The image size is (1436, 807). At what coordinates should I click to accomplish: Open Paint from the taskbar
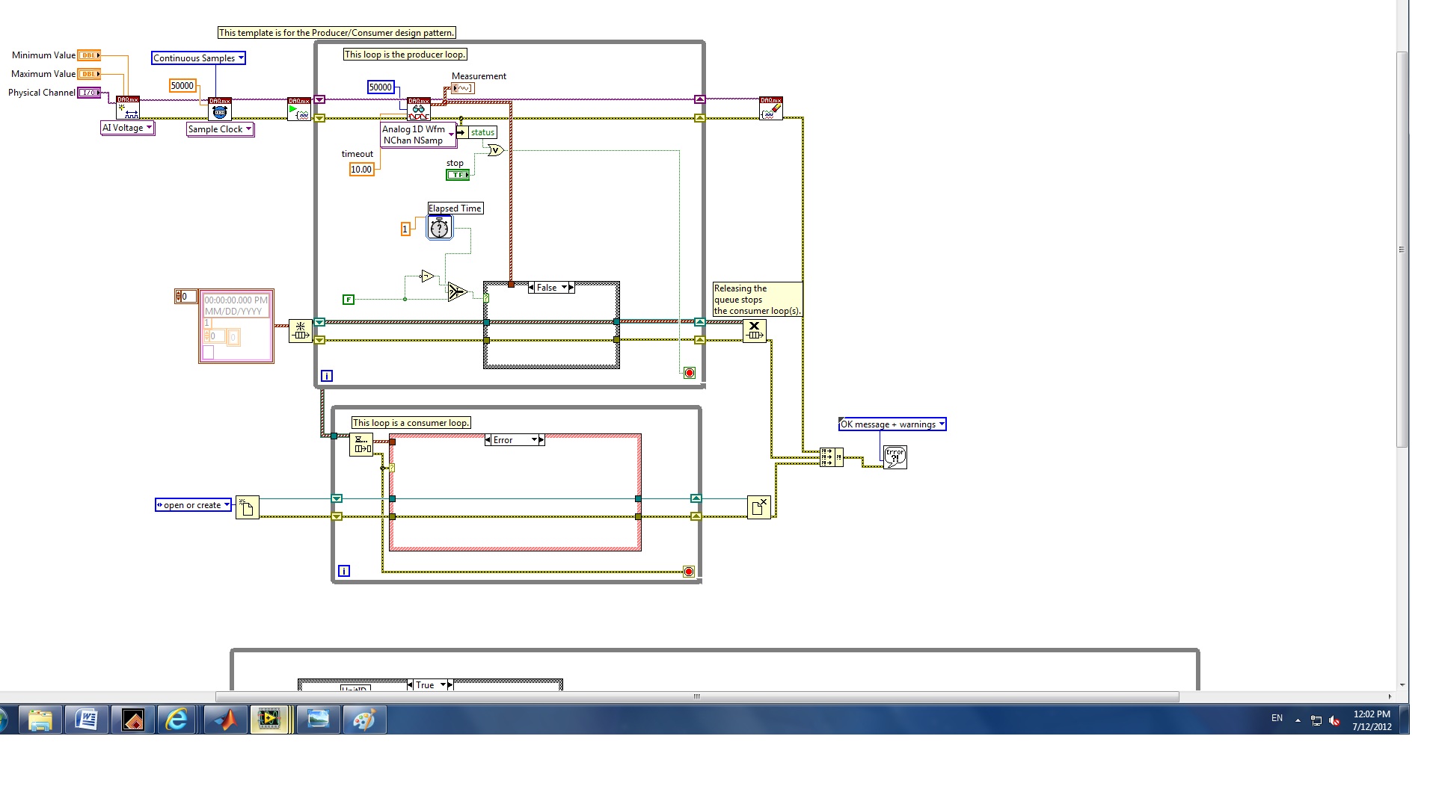(365, 720)
